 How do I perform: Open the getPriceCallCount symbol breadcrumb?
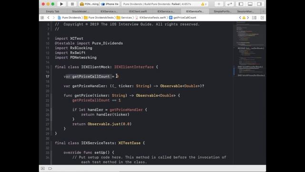(183, 18)
